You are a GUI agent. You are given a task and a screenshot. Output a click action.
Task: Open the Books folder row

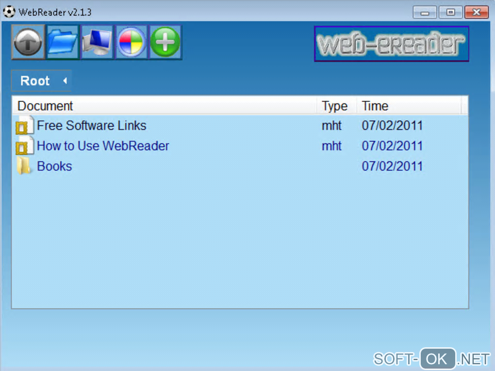click(x=240, y=166)
